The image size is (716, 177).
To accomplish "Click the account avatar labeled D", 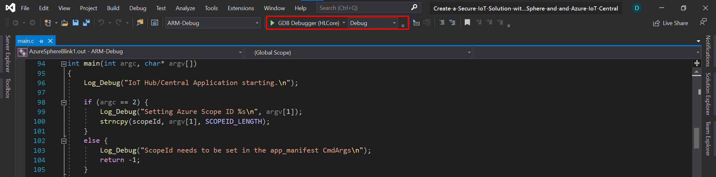I will 637,8.
